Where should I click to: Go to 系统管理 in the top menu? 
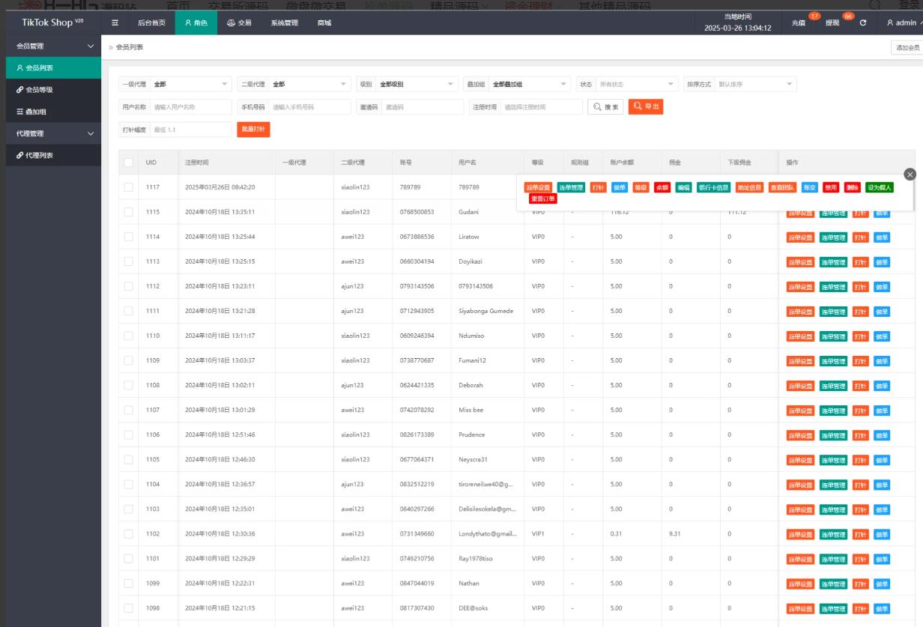click(x=284, y=23)
